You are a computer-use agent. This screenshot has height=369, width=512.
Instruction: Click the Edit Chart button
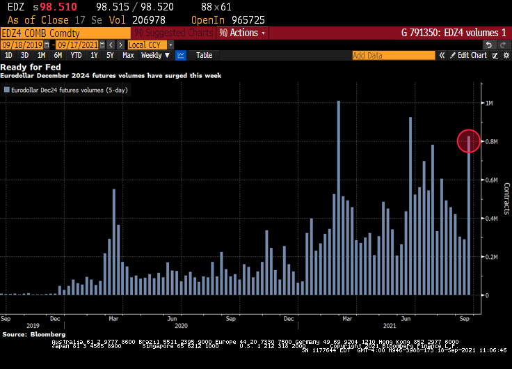(472, 55)
